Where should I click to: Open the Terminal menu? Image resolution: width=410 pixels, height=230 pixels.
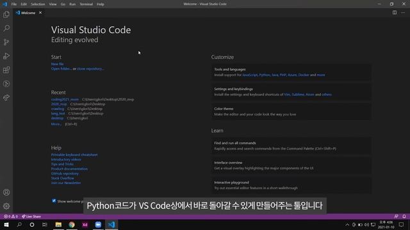(x=86, y=4)
